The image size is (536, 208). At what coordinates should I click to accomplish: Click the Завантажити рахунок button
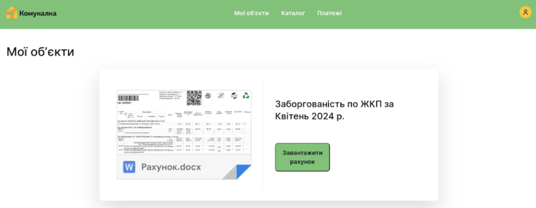tap(302, 157)
